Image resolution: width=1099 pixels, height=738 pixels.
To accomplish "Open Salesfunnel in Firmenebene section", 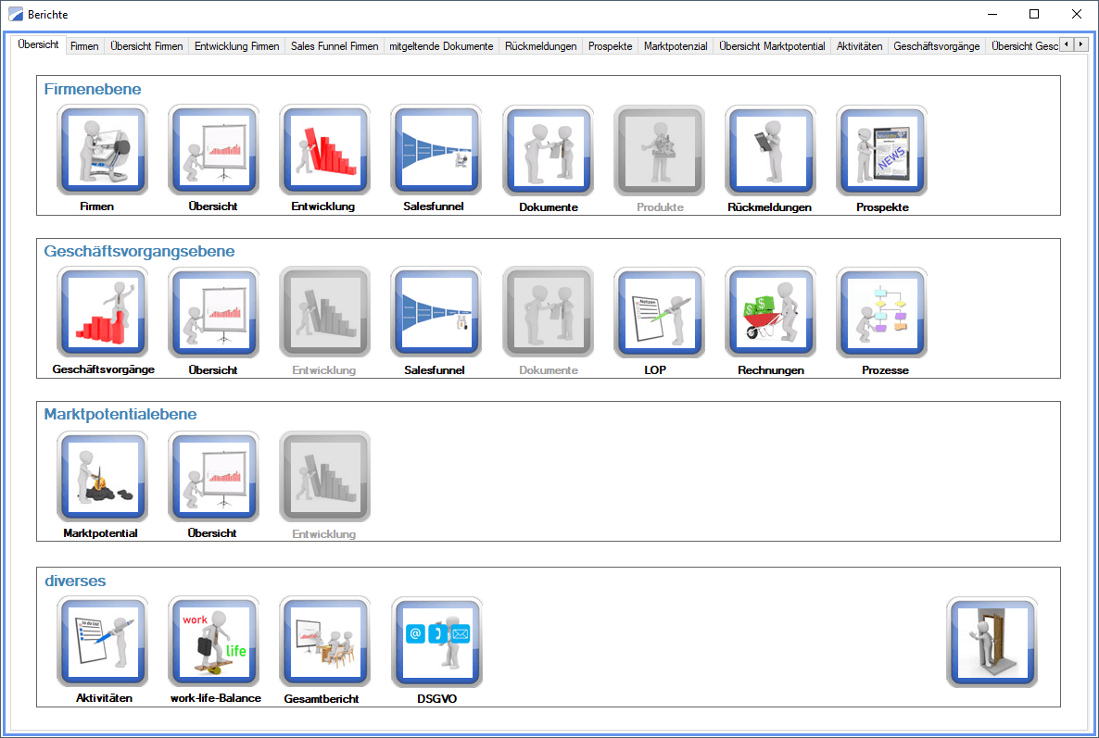I will click(x=436, y=150).
